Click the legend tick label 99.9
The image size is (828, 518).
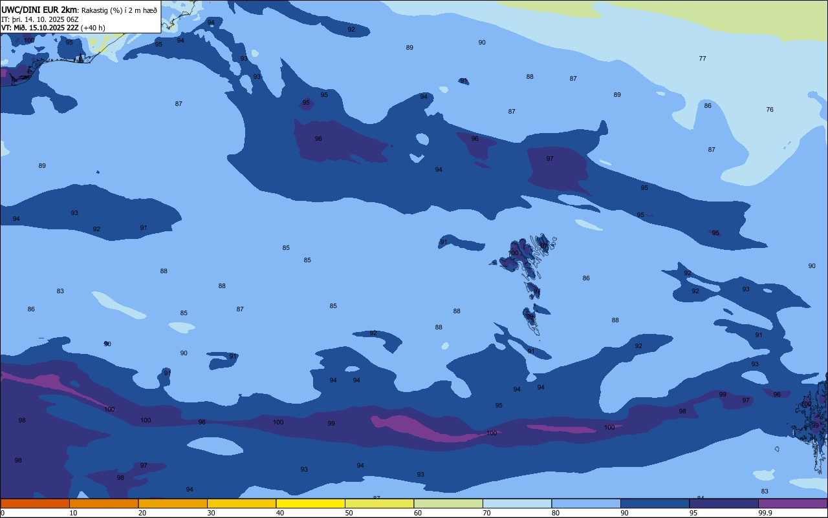point(765,513)
